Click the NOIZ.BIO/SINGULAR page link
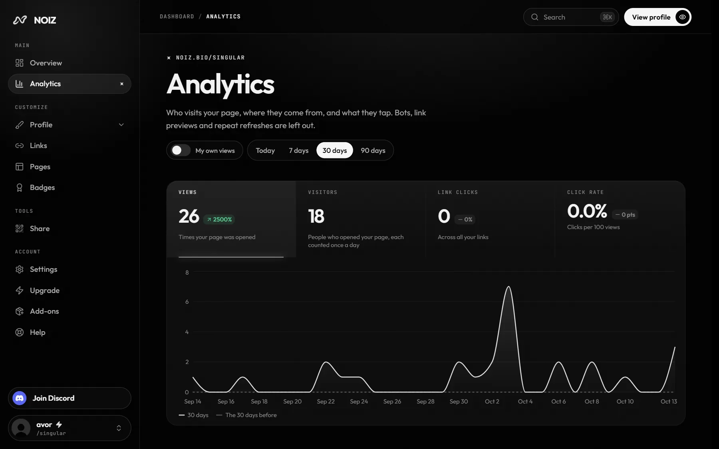This screenshot has width=719, height=449. pos(210,57)
